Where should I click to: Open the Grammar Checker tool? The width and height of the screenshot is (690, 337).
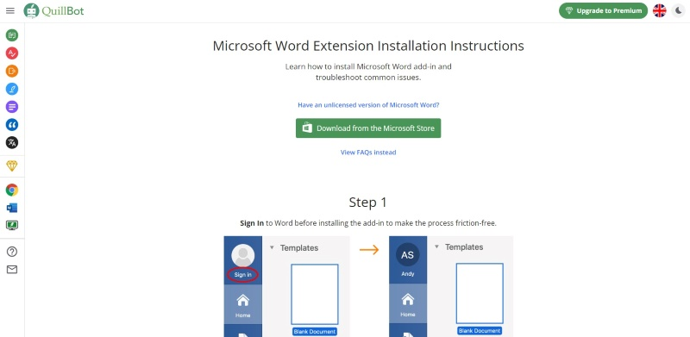tap(12, 53)
